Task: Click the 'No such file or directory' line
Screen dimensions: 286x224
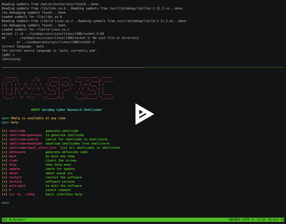Action: [71, 38]
